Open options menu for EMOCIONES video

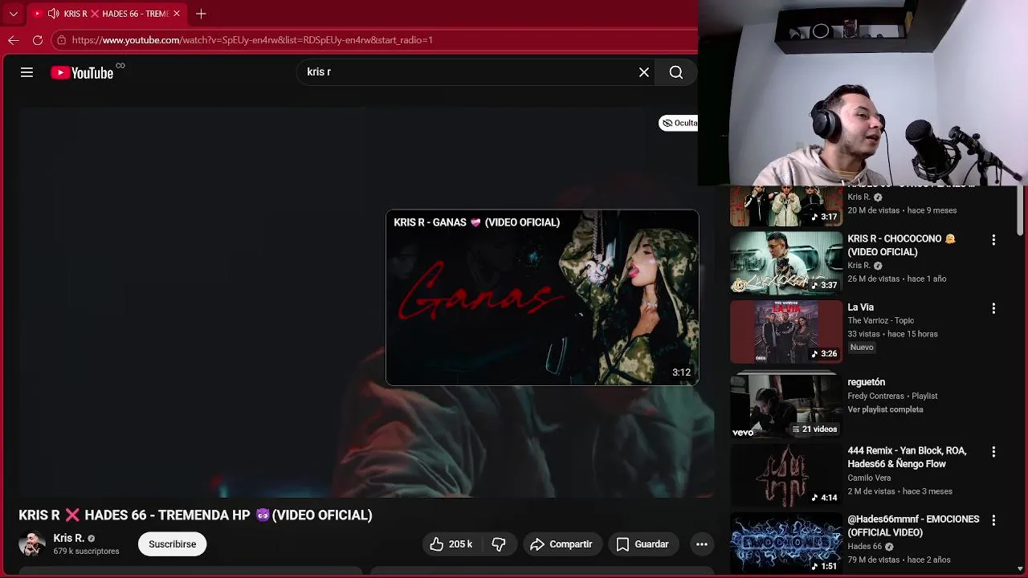click(993, 520)
